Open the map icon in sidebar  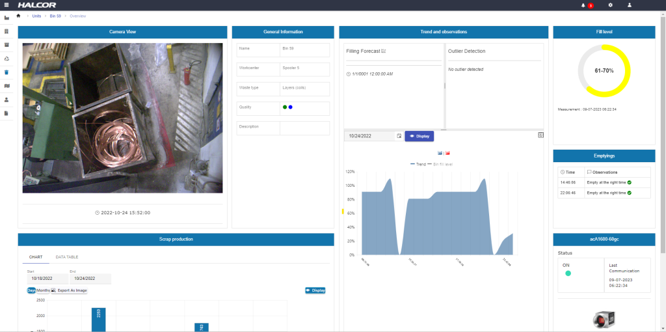click(x=7, y=86)
